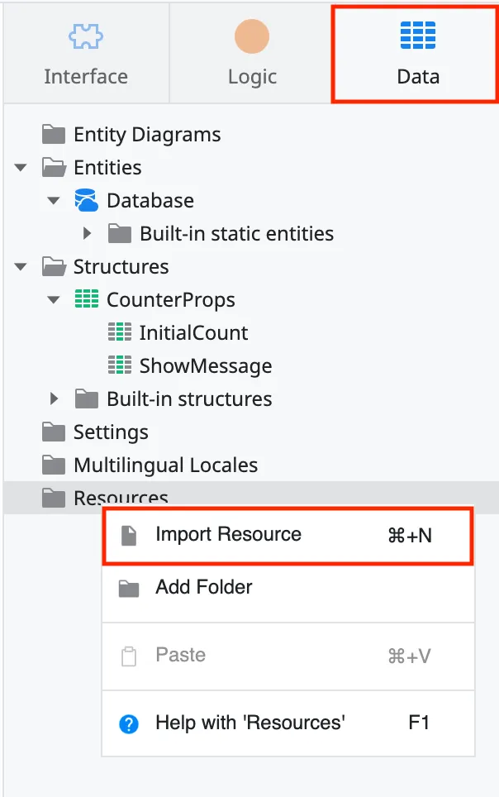
Task: Click the ShowMessage structure attribute icon
Action: (121, 365)
